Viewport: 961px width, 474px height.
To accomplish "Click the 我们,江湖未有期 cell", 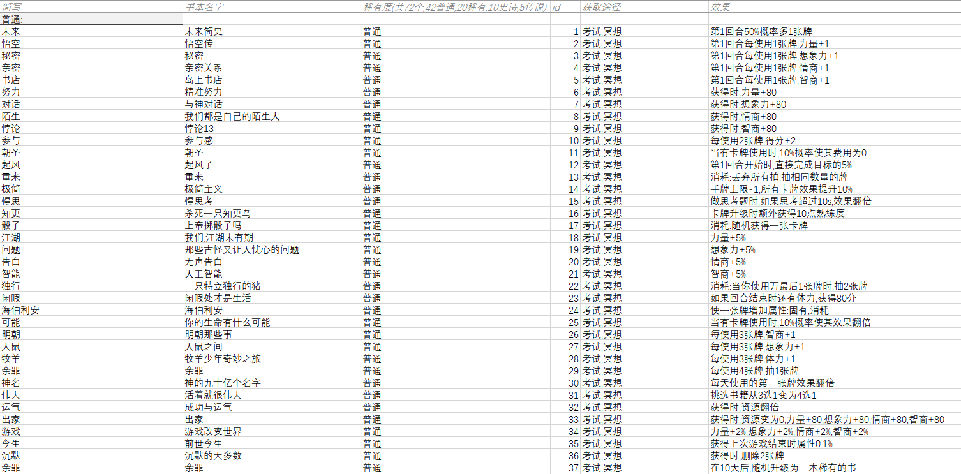I will point(272,237).
